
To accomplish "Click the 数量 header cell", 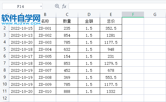I will pyautogui.click(x=67, y=21).
